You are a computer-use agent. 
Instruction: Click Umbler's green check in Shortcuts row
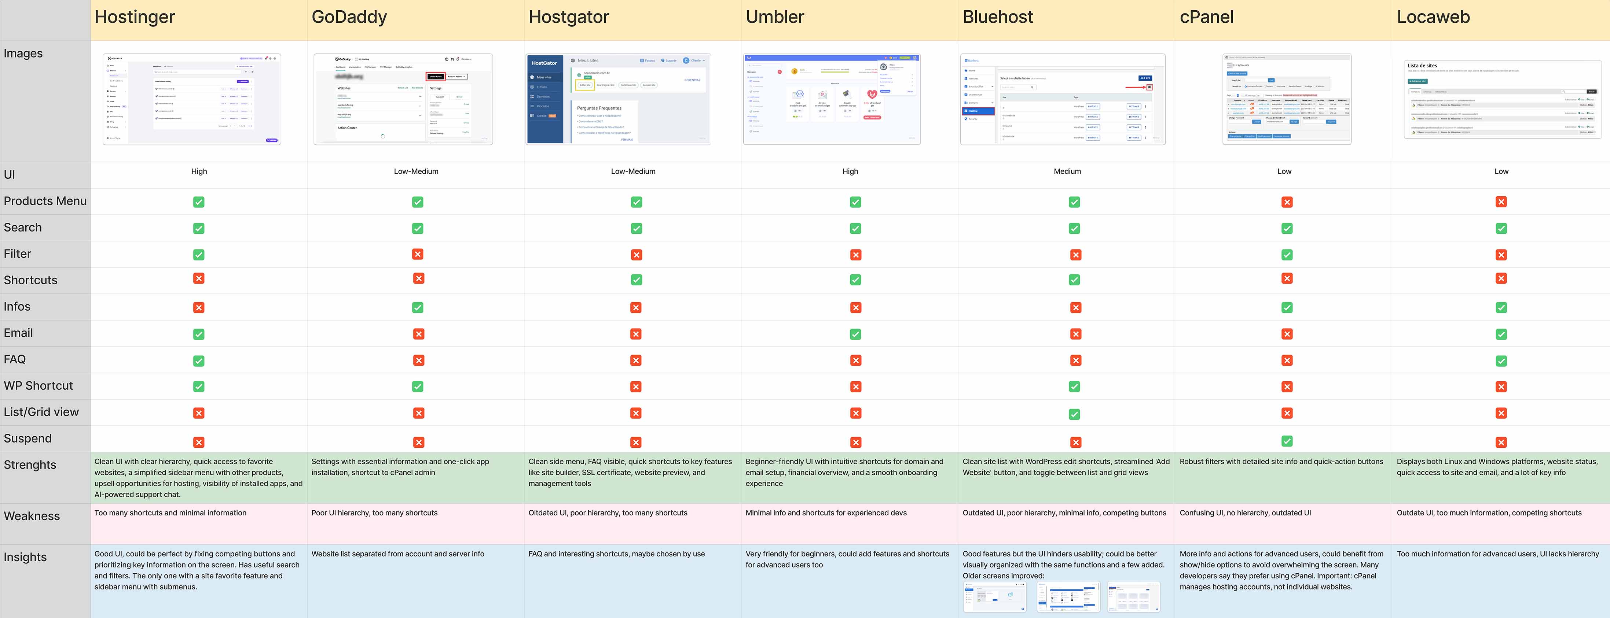point(856,280)
